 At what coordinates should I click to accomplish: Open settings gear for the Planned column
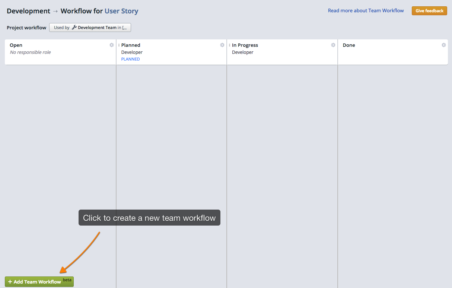(222, 45)
